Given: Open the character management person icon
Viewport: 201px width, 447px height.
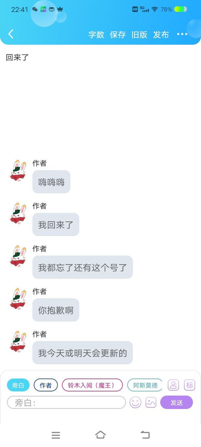Looking at the screenshot, I should click(173, 385).
